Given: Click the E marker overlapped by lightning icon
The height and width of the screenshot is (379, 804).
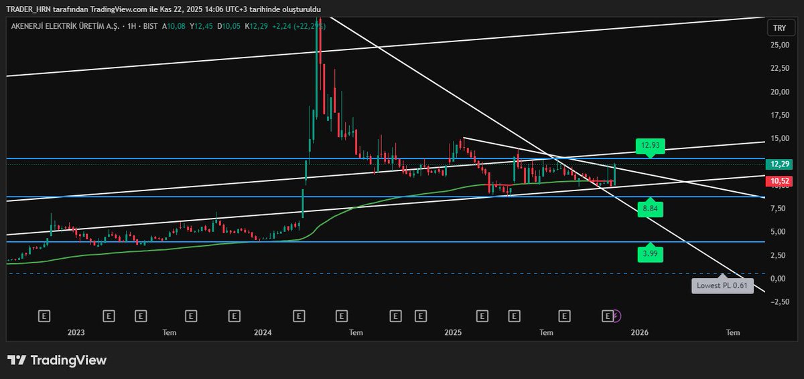Looking at the screenshot, I should click(x=608, y=315).
